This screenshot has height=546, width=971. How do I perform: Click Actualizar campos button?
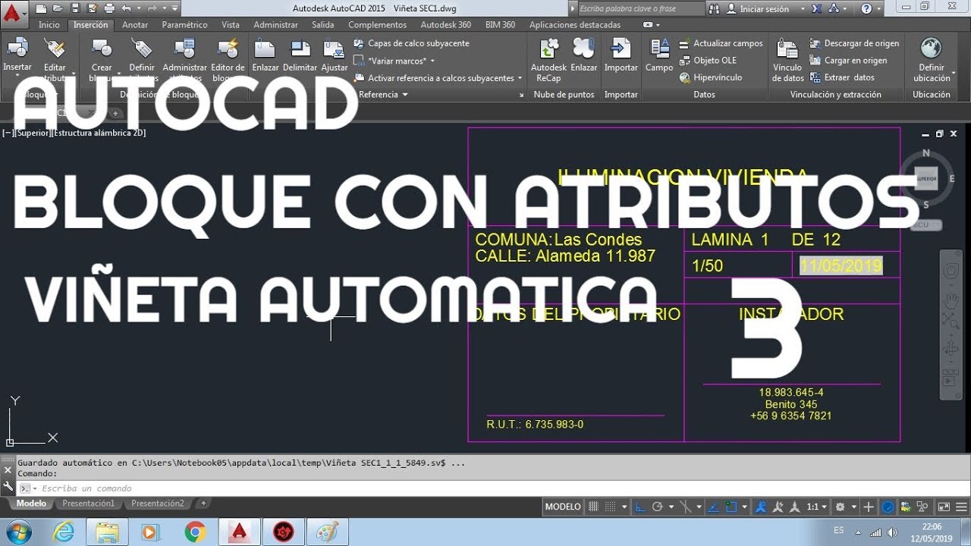721,43
